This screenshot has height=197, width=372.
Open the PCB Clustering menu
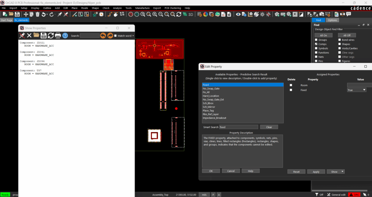(173, 8)
